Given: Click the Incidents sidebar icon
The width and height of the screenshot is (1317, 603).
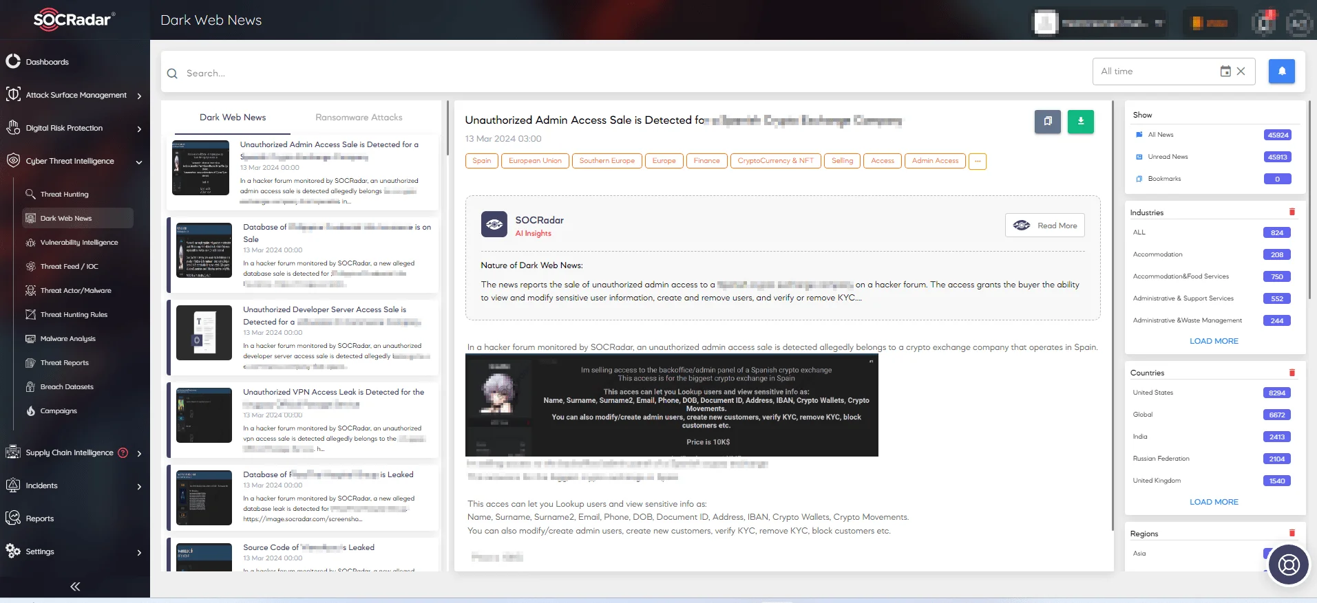Looking at the screenshot, I should [x=13, y=485].
